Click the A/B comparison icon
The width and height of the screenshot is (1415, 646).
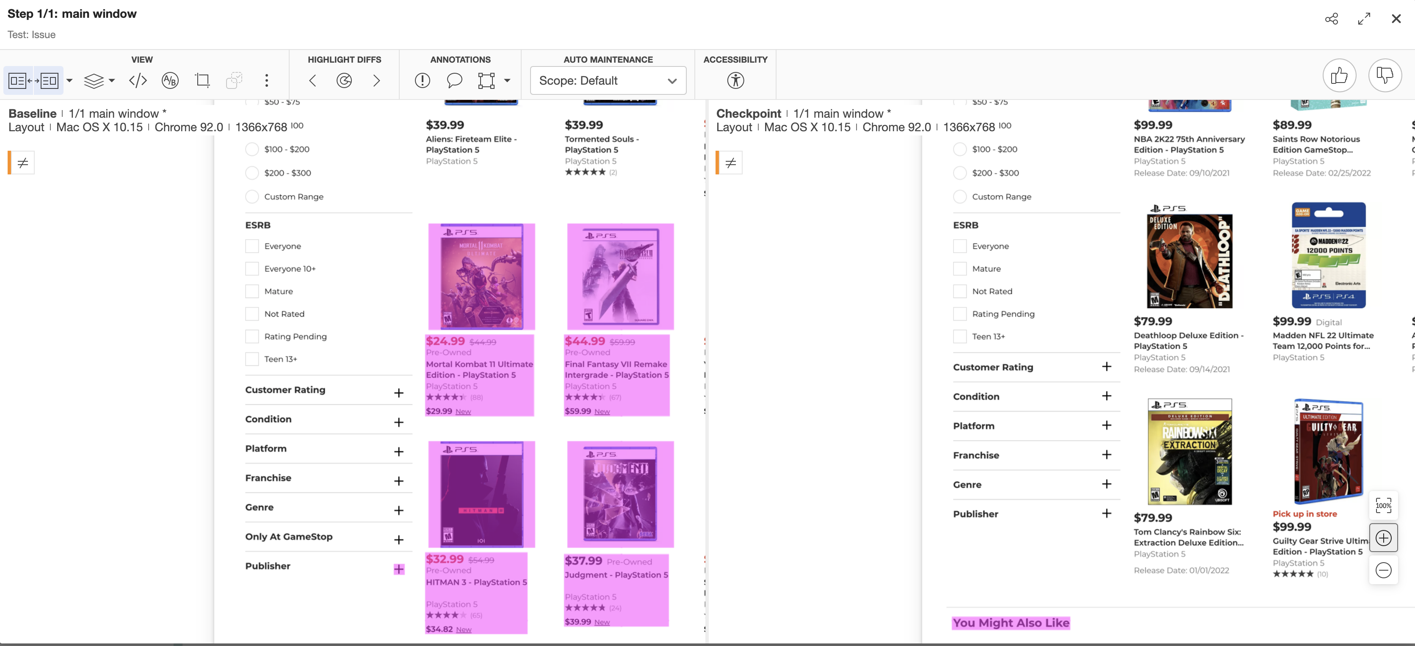tap(170, 81)
